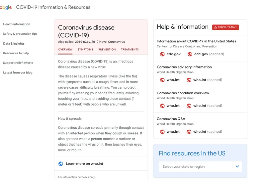
Task: Open the cdc.gov (cached) link
Action: coord(209,54)
